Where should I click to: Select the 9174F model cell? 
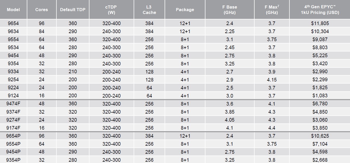click(x=13, y=128)
